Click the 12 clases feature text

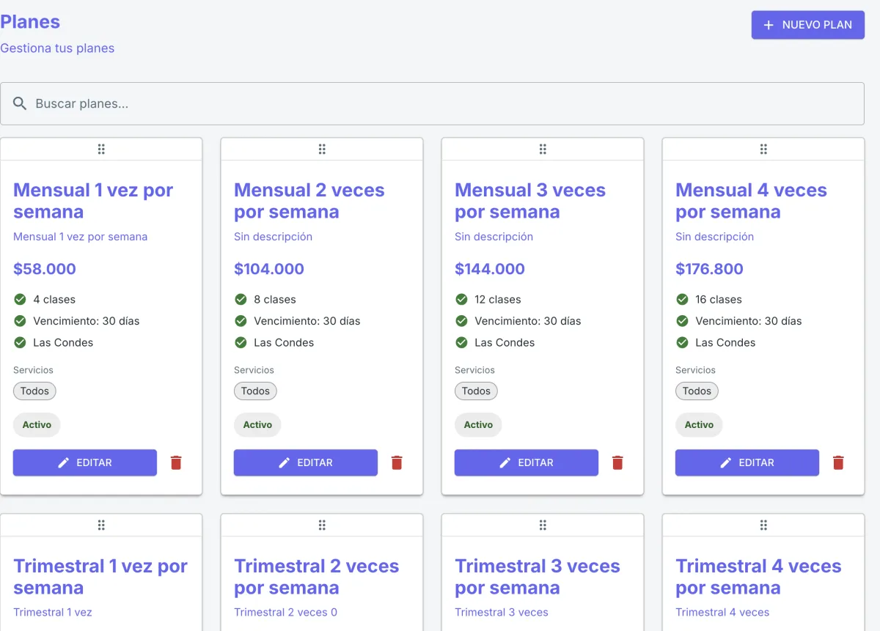coord(498,299)
